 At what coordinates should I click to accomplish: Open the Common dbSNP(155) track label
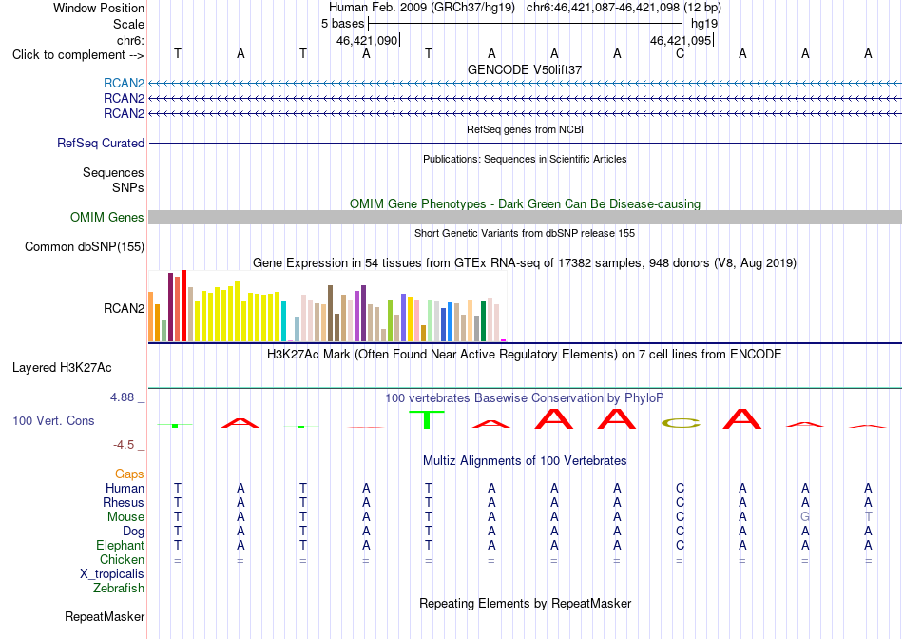pos(84,246)
